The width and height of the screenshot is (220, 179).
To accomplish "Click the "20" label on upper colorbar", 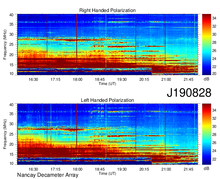I will pos(214,74).
